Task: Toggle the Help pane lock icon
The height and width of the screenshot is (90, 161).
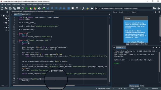Action: tap(155, 12)
